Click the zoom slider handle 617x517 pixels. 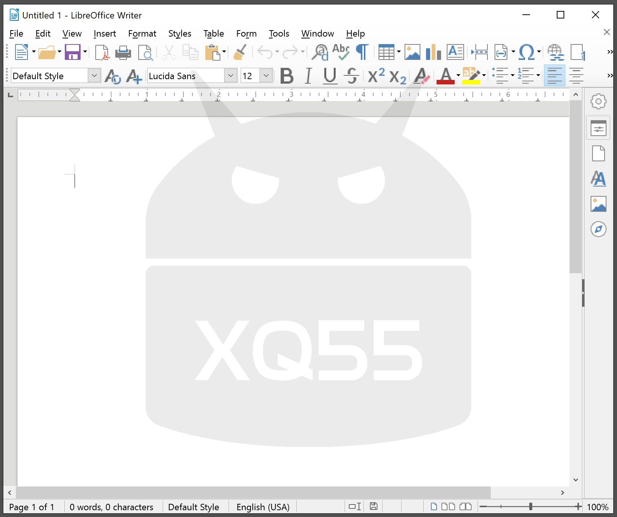(530, 507)
